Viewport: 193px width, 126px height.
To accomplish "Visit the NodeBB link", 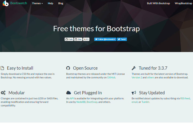I will pyautogui.click(x=81, y=102).
